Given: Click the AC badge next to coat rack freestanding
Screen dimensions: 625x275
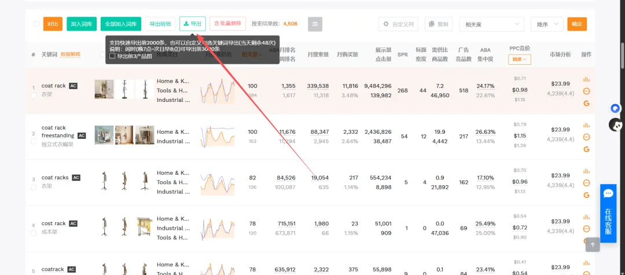Looking at the screenshot, I should [x=82, y=135].
